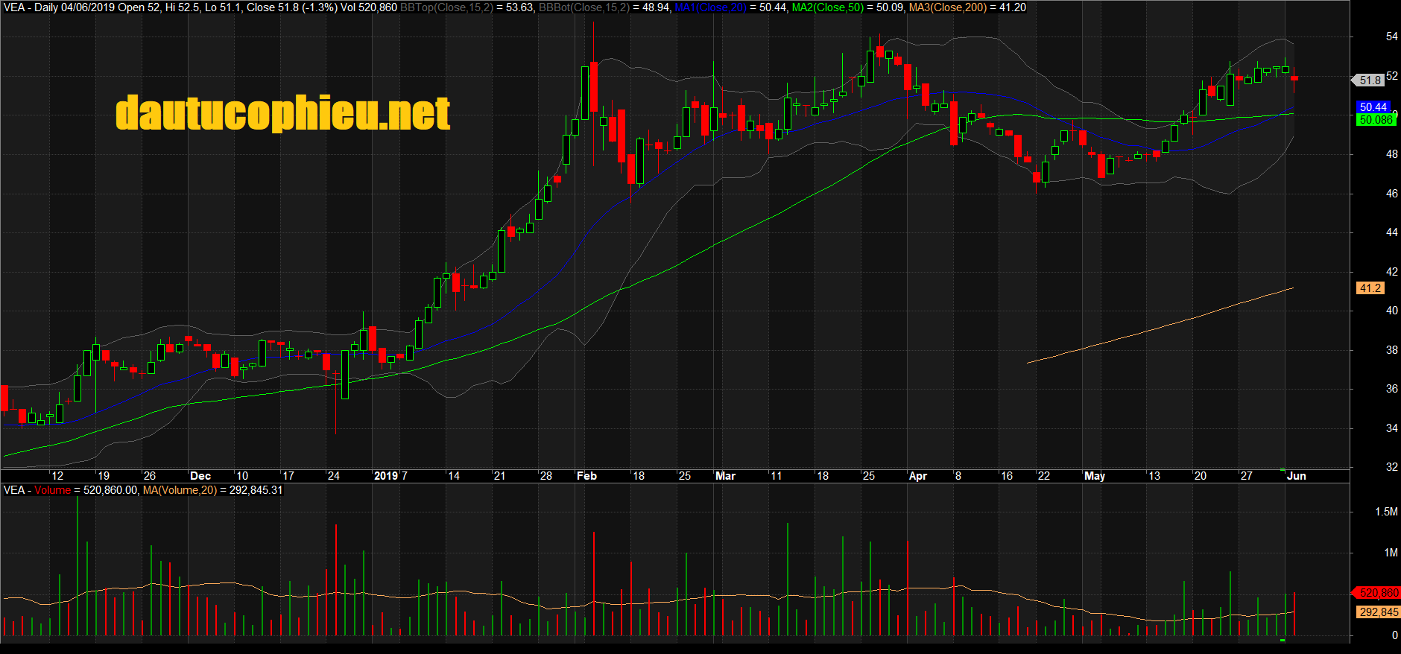The width and height of the screenshot is (1401, 654).
Task: Select the BBBot(Close,15,2) indicator label
Action: pyautogui.click(x=584, y=7)
